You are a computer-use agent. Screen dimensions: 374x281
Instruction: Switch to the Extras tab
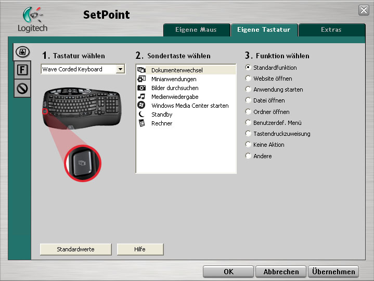(x=331, y=30)
